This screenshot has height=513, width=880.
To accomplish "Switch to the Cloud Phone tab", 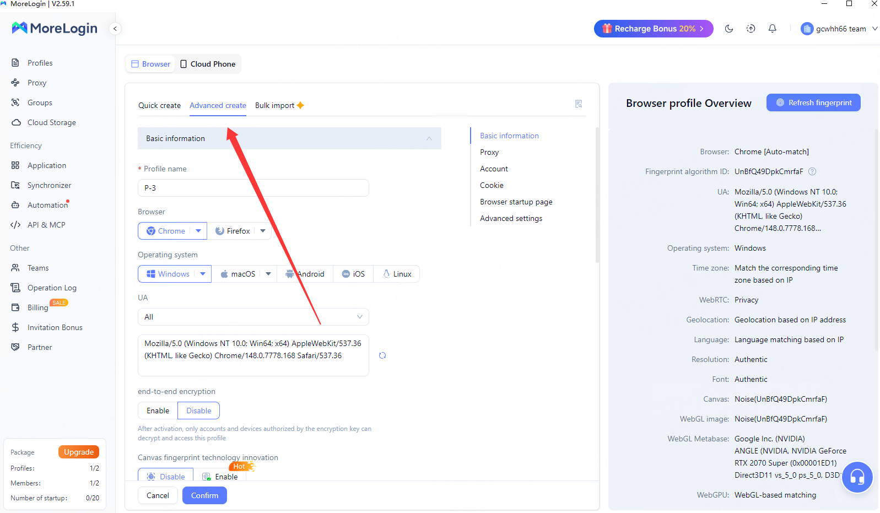I will point(208,64).
